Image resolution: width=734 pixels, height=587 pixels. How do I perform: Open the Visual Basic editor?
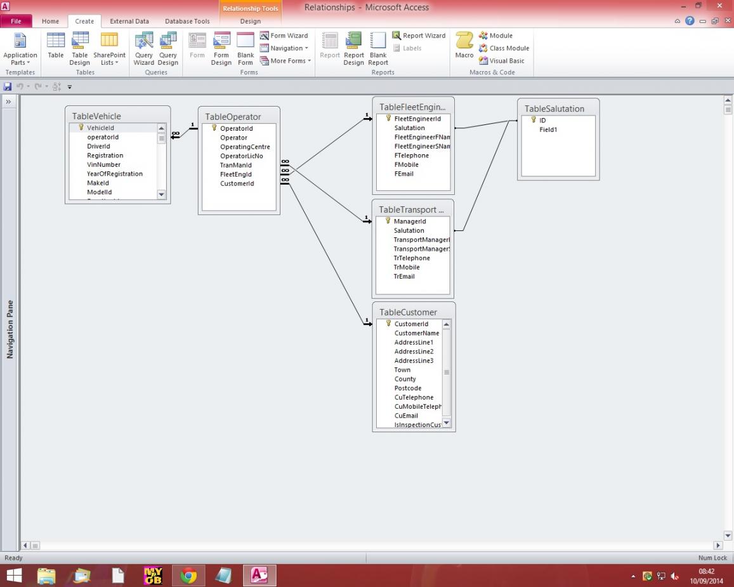point(501,61)
